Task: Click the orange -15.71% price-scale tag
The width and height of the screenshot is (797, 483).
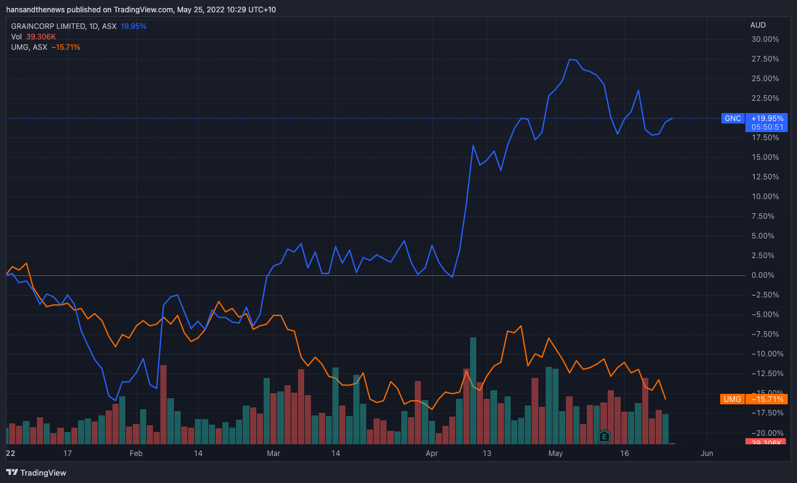Action: click(766, 399)
